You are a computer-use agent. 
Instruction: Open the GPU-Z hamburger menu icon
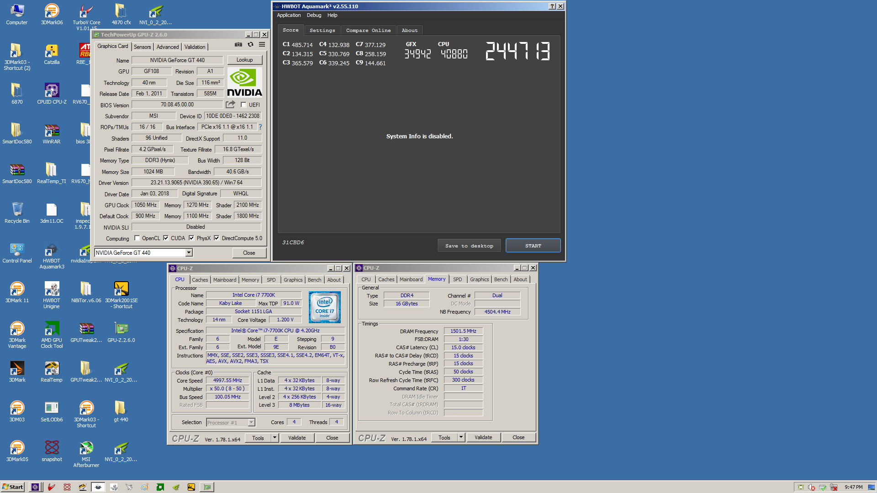coord(262,44)
